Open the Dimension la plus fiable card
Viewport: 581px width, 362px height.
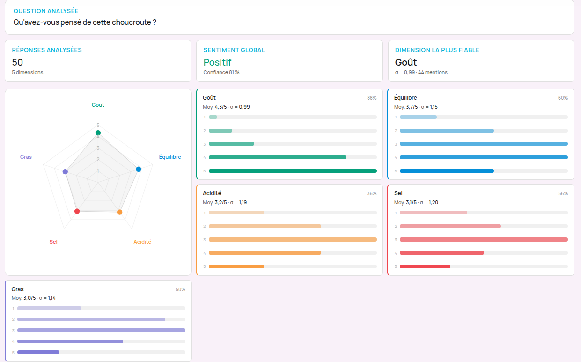click(481, 61)
